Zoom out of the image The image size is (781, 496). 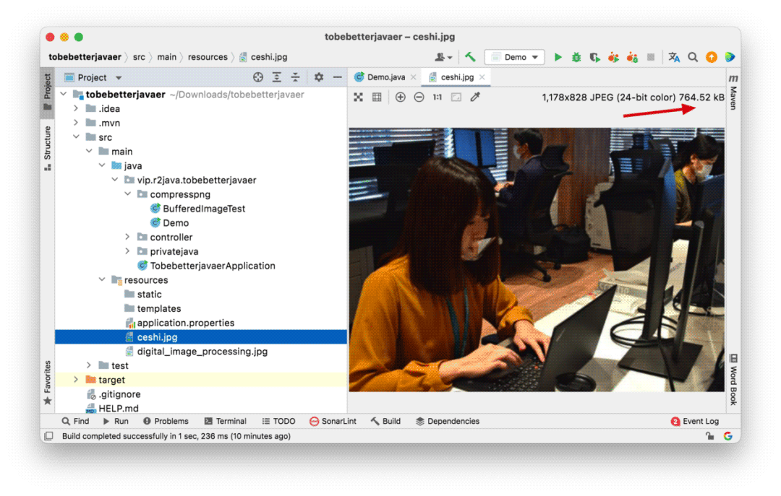pyautogui.click(x=419, y=97)
